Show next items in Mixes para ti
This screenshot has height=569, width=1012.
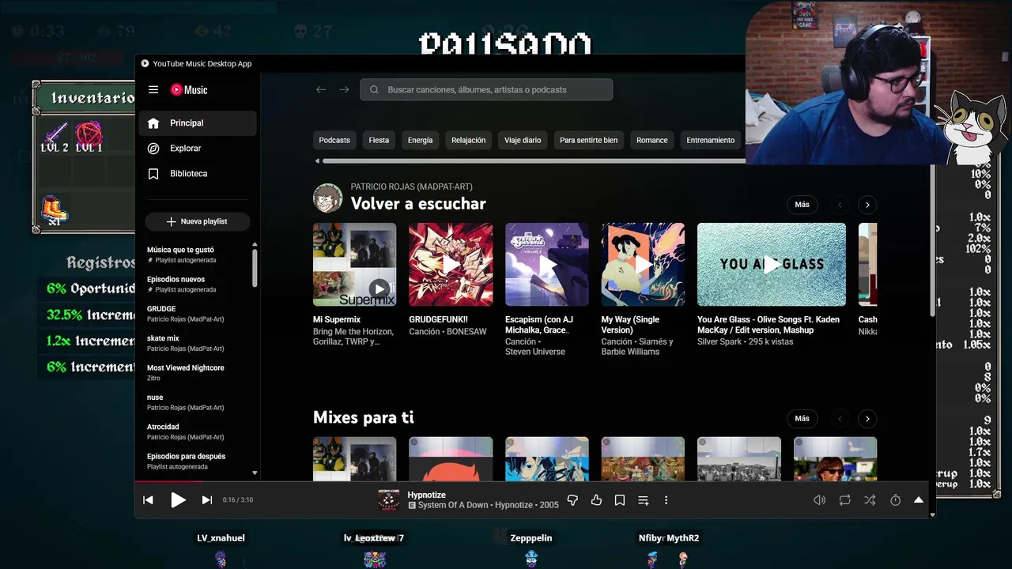(867, 419)
